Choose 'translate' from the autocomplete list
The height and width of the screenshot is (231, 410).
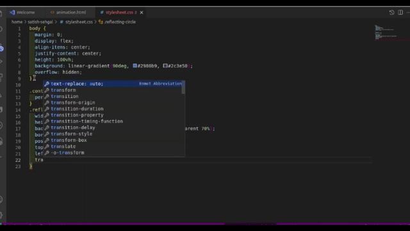(x=113, y=146)
